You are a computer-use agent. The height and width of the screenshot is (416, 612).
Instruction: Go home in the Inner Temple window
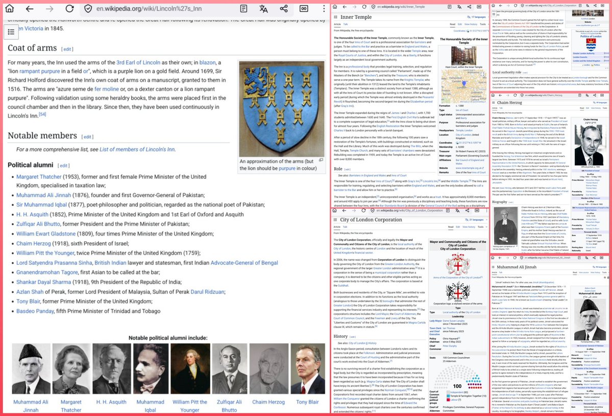tap(334, 7)
